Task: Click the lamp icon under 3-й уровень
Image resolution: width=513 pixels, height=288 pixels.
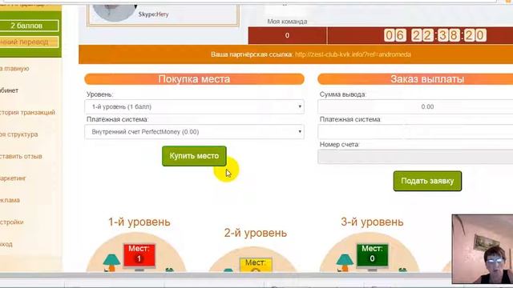Action: click(345, 262)
